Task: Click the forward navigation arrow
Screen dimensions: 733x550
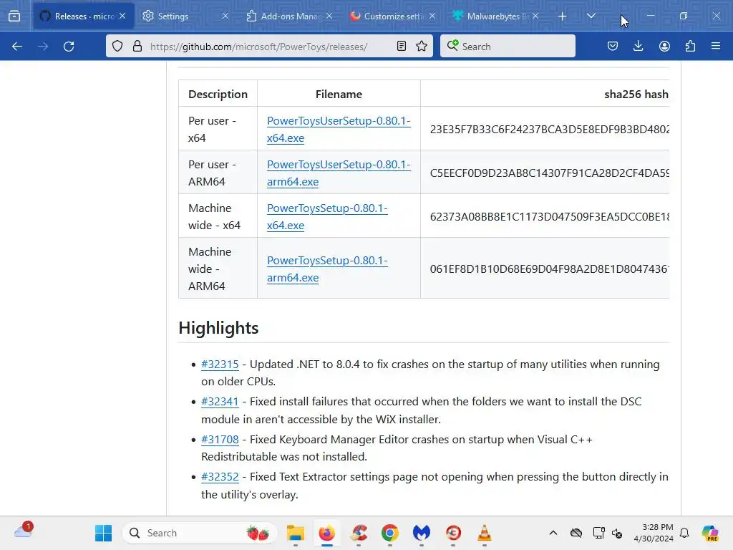Action: (x=43, y=47)
